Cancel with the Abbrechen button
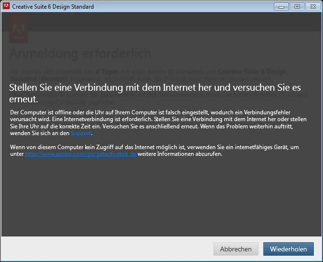 point(236,249)
